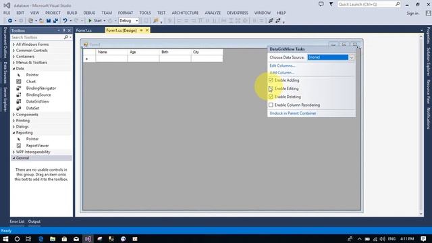Open Microsoft Edge from the taskbar
The width and height of the screenshot is (432, 243).
[x=40, y=239]
